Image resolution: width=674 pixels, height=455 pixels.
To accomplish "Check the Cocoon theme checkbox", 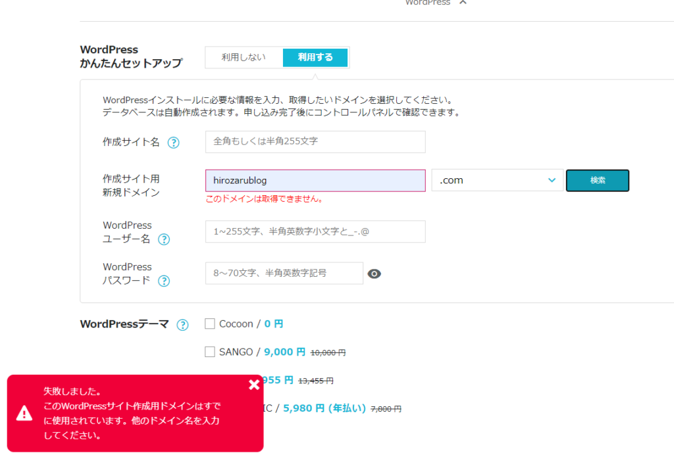I will tap(210, 323).
